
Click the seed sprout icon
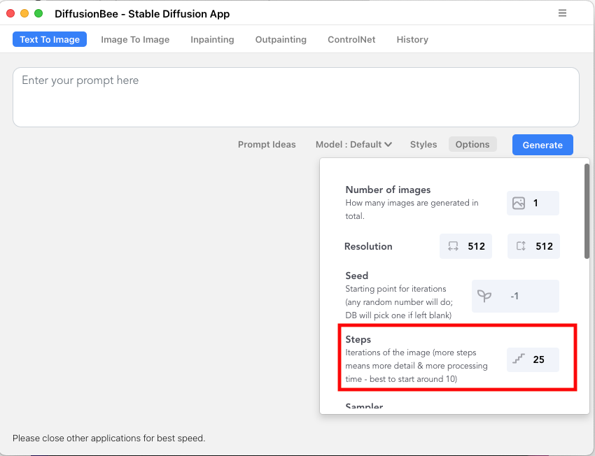pos(484,296)
